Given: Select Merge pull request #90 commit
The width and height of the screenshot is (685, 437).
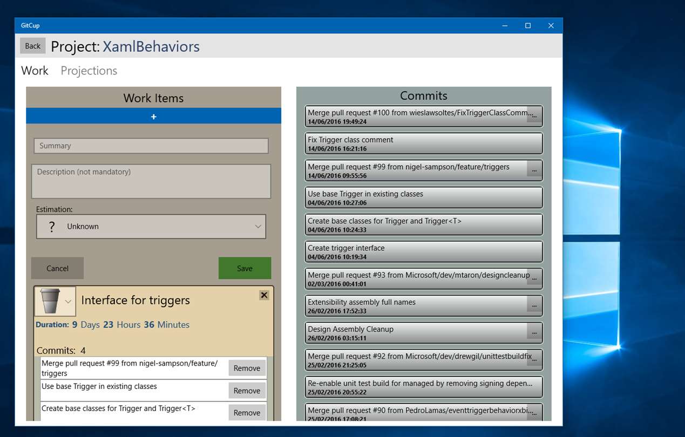Looking at the screenshot, I should point(424,412).
